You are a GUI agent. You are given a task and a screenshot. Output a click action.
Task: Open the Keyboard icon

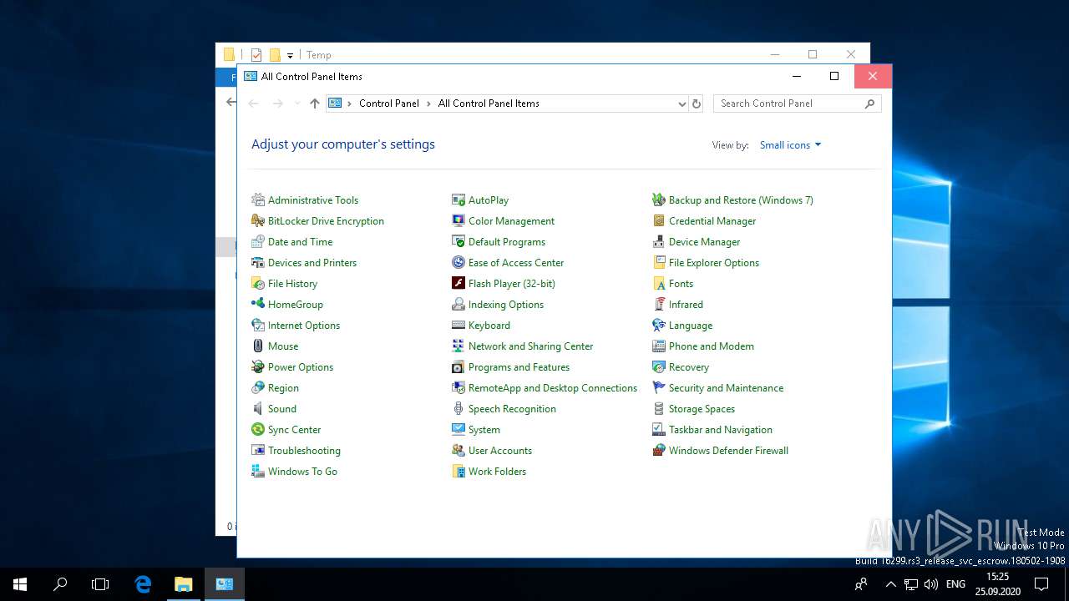click(459, 326)
